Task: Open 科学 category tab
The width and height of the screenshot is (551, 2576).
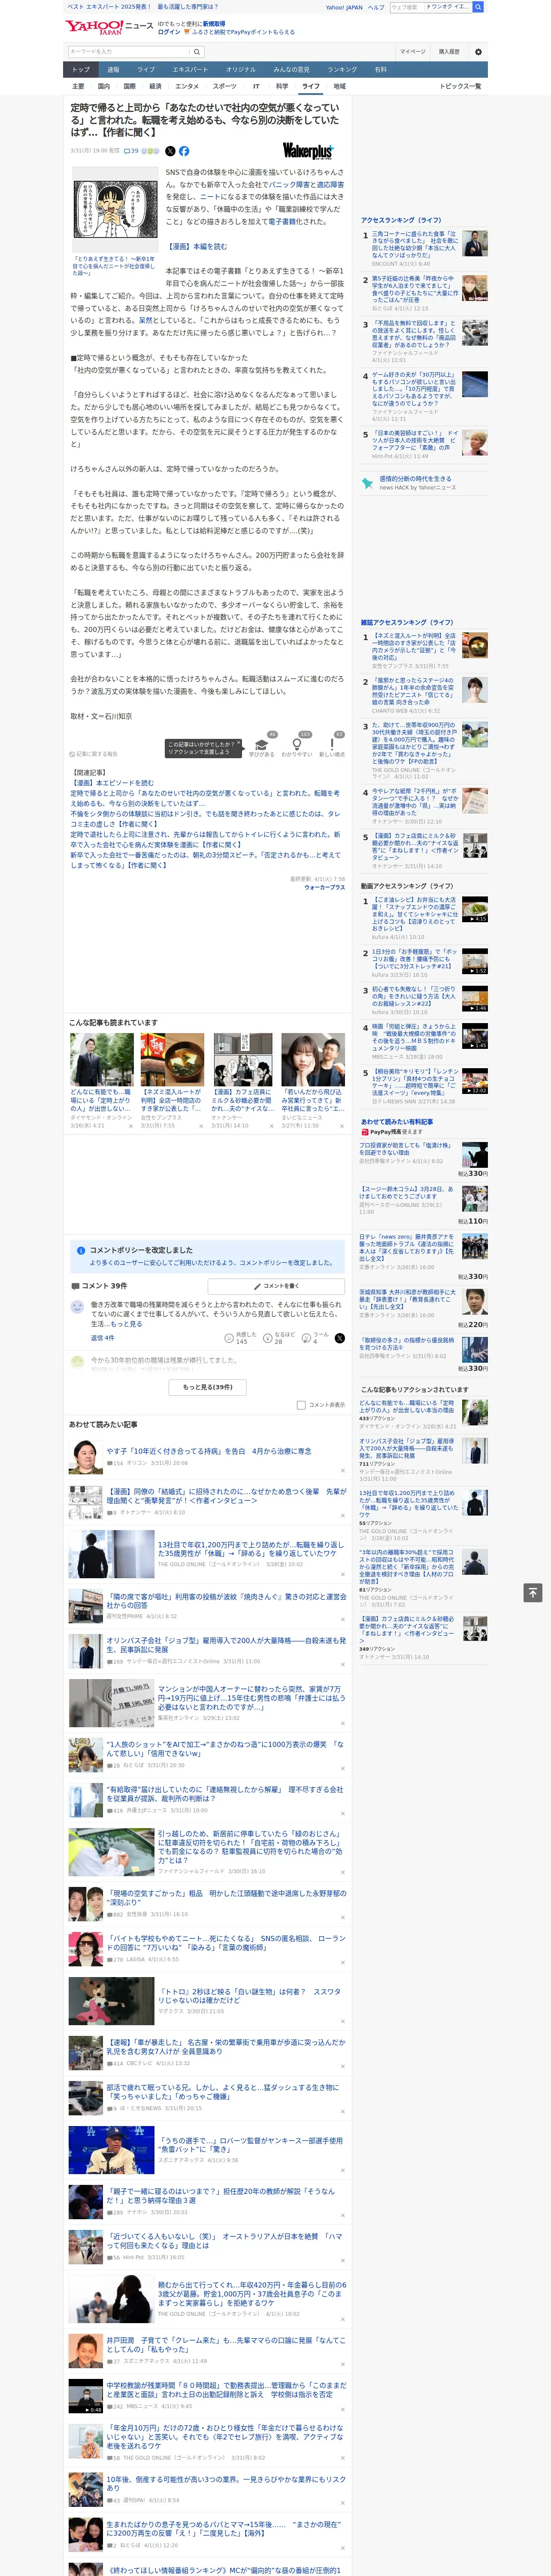Action: (x=282, y=86)
